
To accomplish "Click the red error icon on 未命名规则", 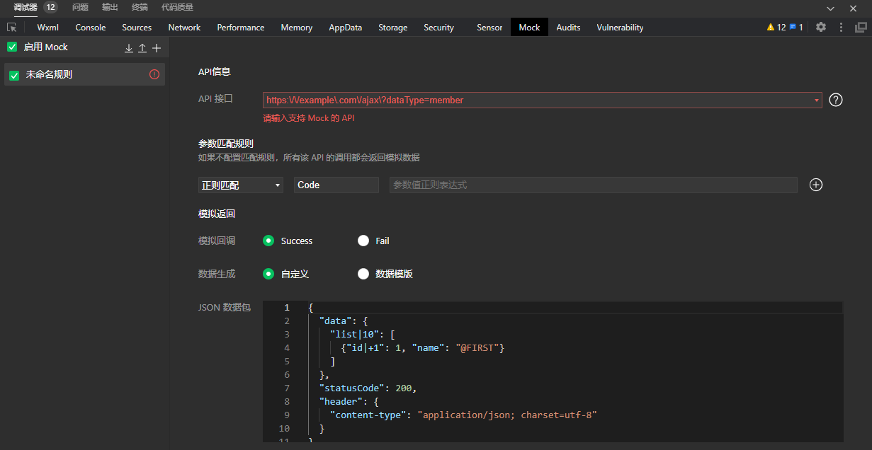I will (154, 74).
